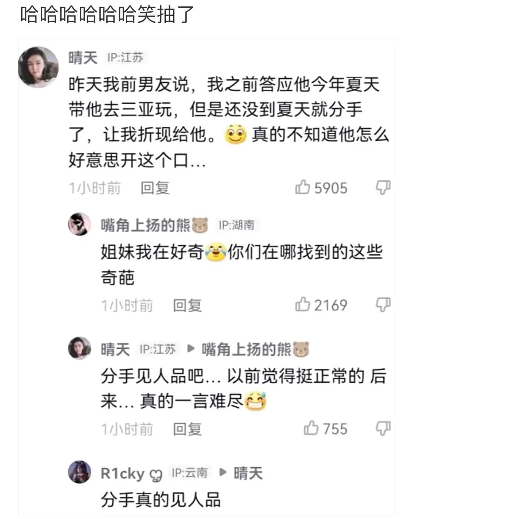Dislike the 嘴角上扬的熊 reply
Screen dimensions: 506x519
click(383, 304)
